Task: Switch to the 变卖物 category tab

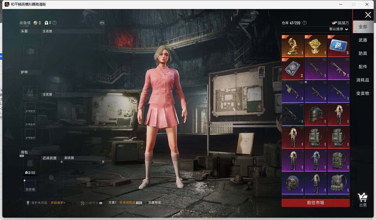Action: (x=363, y=93)
